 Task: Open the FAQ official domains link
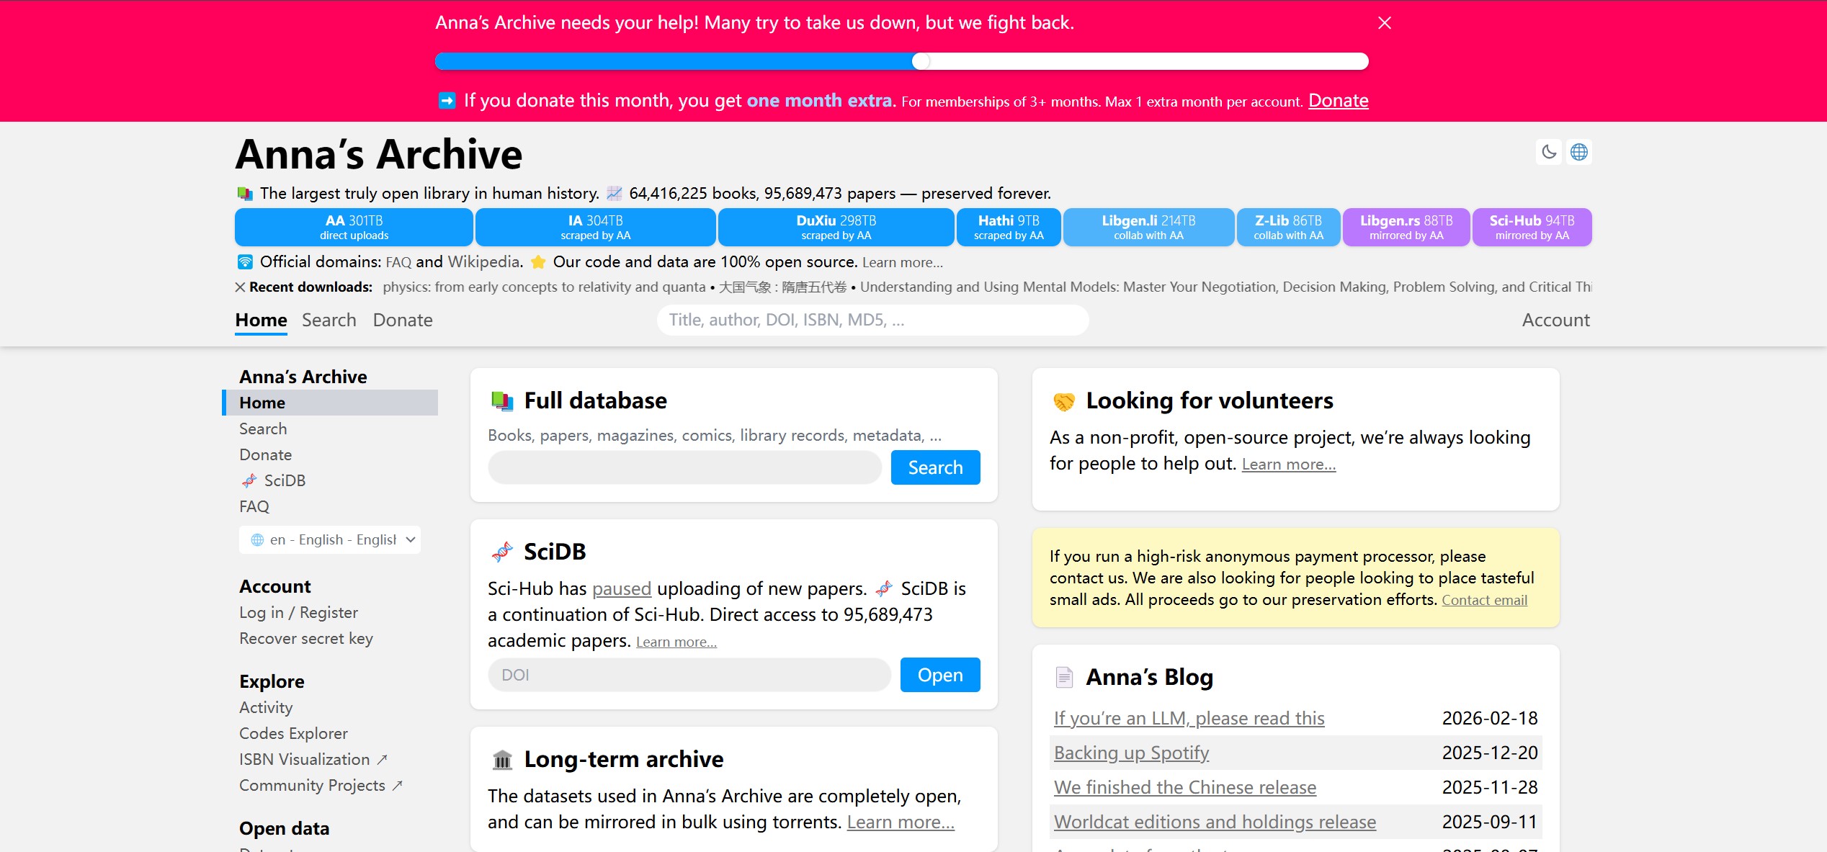pos(398,262)
